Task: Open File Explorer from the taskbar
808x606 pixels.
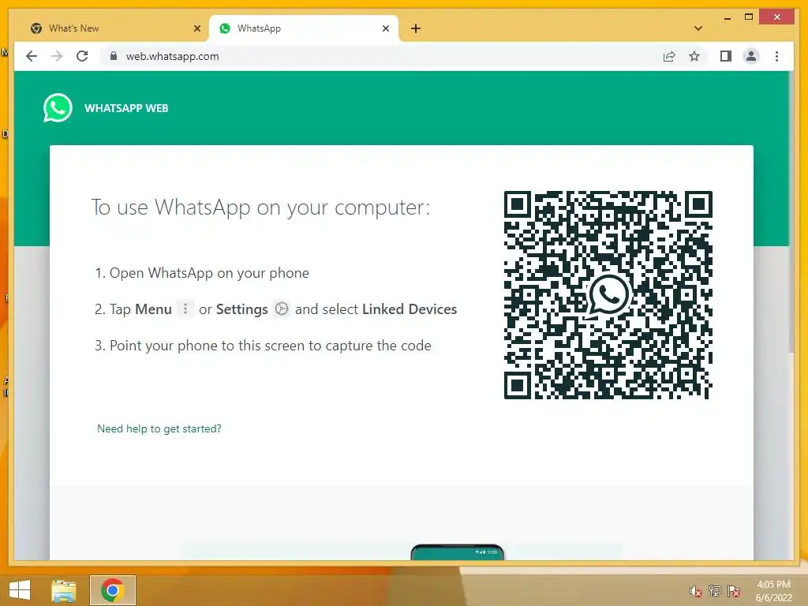Action: point(64,590)
